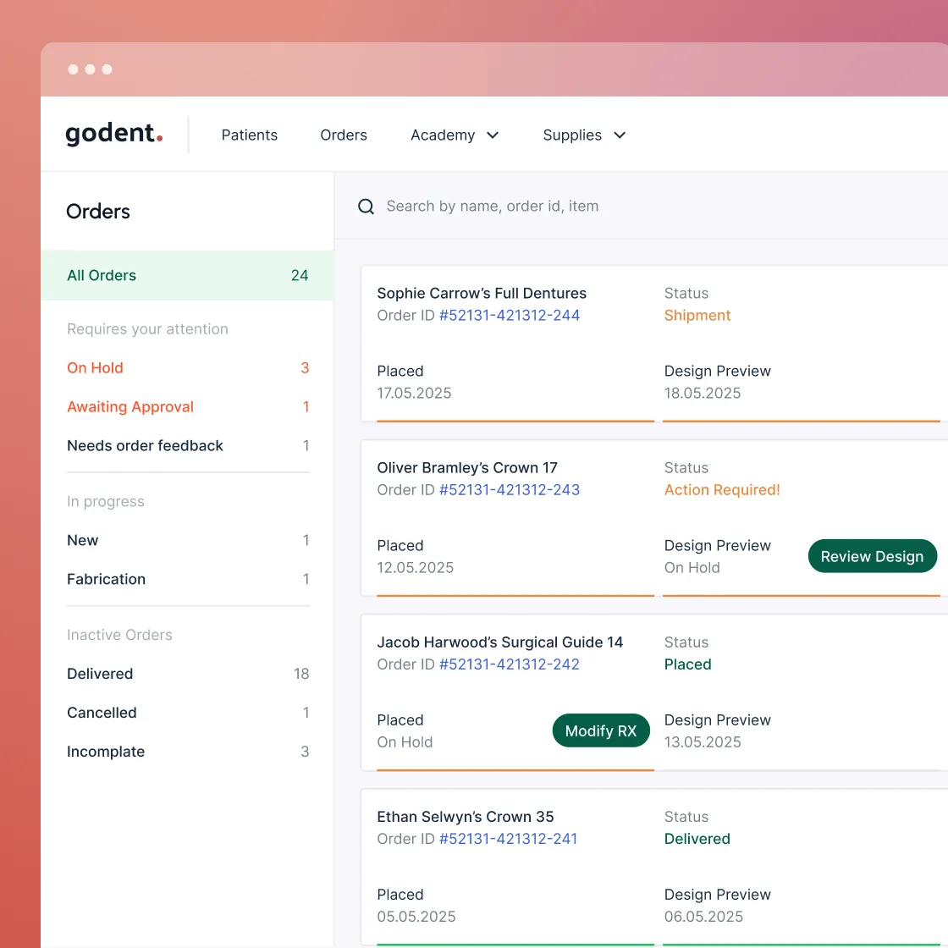Filter by Incomplate orders
948x948 pixels.
point(187,752)
